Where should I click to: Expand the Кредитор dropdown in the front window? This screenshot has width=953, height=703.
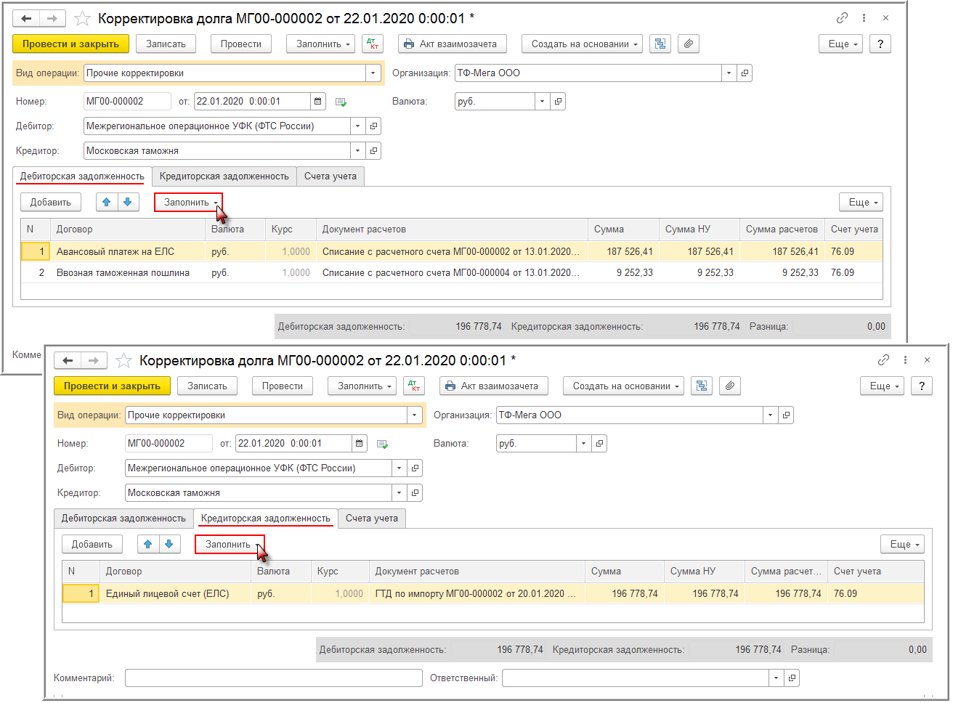point(399,493)
